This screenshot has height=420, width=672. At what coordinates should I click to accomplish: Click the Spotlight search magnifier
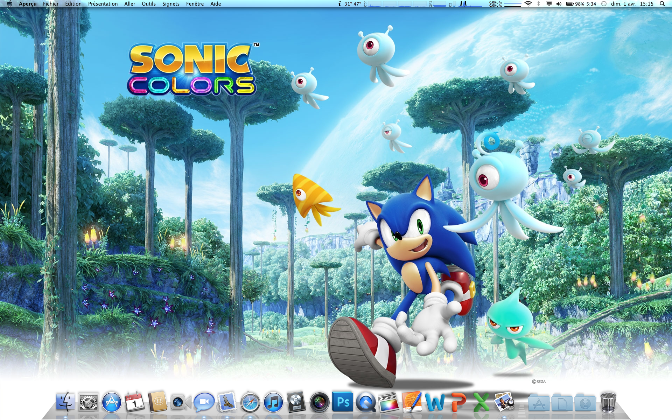(662, 4)
